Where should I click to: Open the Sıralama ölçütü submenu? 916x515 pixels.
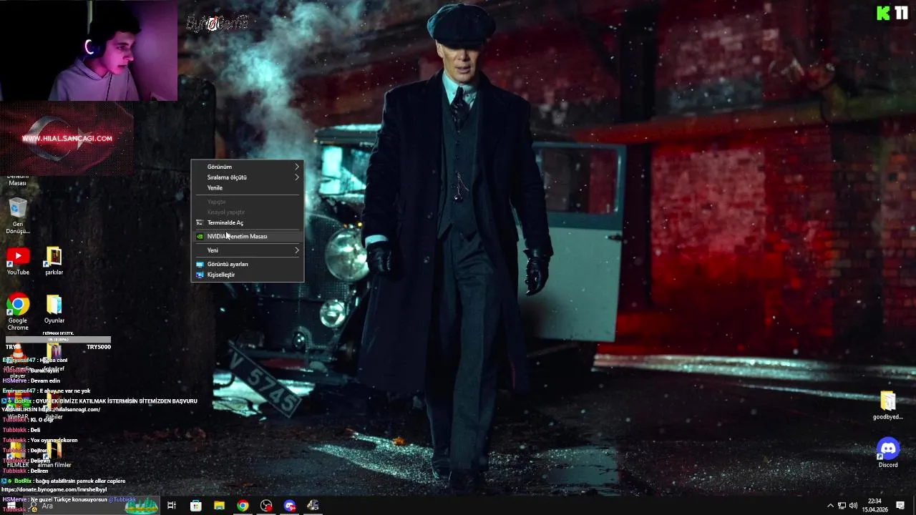coord(248,177)
